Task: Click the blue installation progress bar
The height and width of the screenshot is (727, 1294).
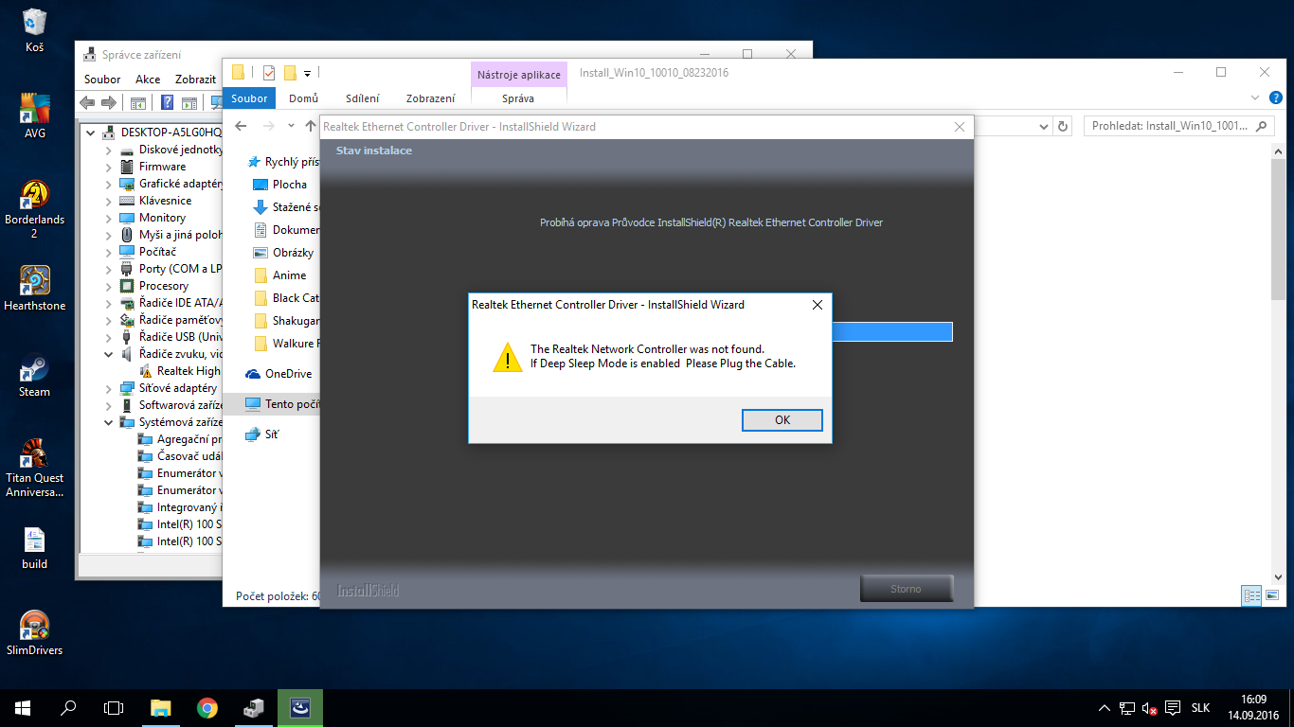Action: [891, 331]
